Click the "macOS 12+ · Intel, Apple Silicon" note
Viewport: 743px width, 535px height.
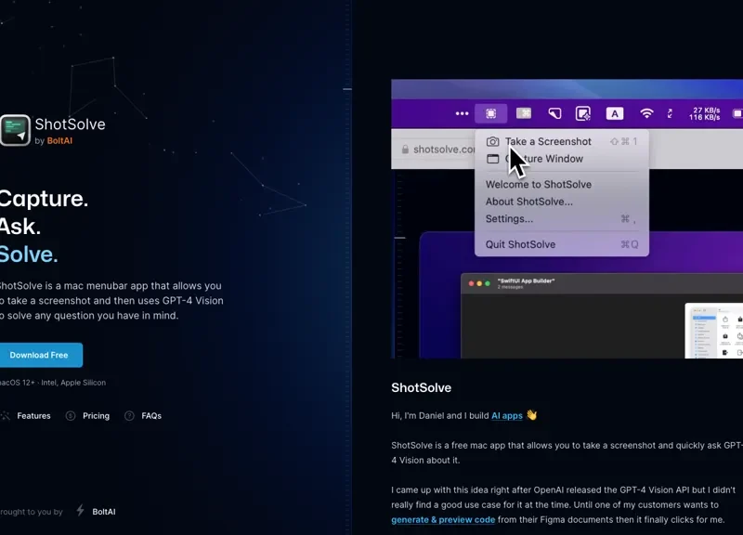click(x=53, y=383)
